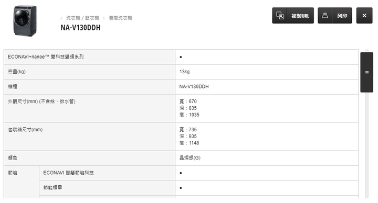Screen dimensions: 378x203
Task: Select the 寬 : 670 dimension value
Action: pyautogui.click(x=188, y=101)
